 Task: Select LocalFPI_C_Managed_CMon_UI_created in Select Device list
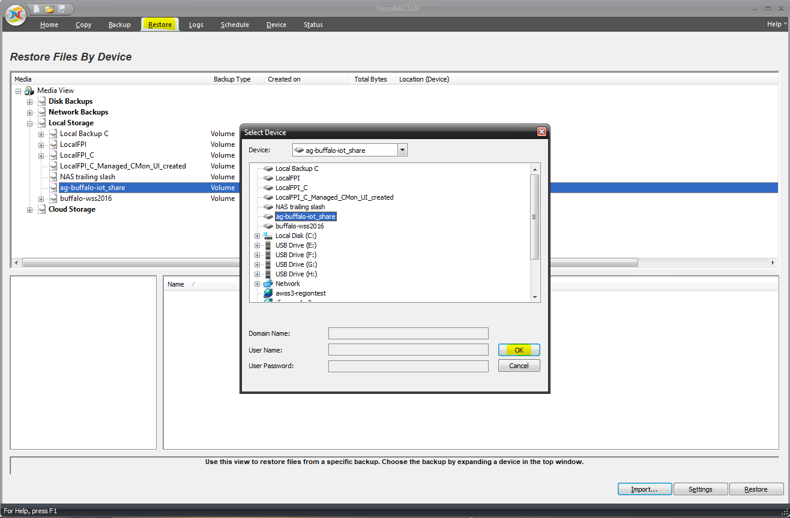tap(334, 197)
